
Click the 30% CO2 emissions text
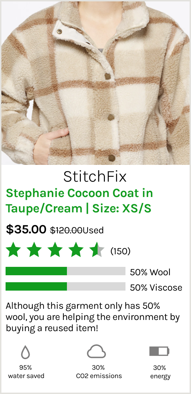coord(99,372)
